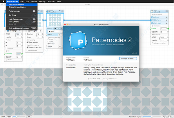Hide the Top layer with eye icon
Image resolution: width=174 pixels, height=118 pixels.
(x=166, y=17)
